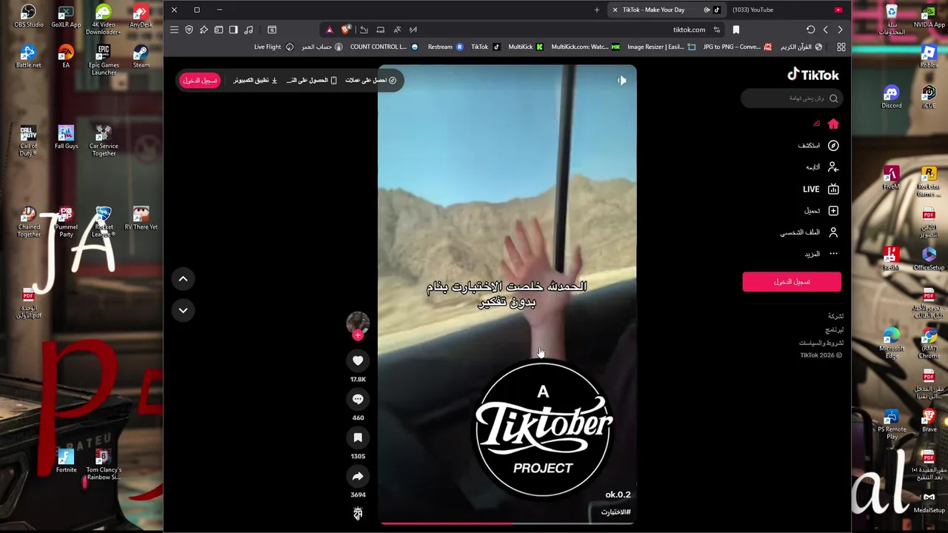
Task: Click the Brave Shields lion icon
Action: tap(346, 30)
